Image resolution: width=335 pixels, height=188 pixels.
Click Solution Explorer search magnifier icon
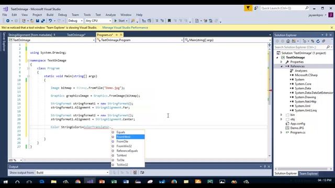click(328, 47)
